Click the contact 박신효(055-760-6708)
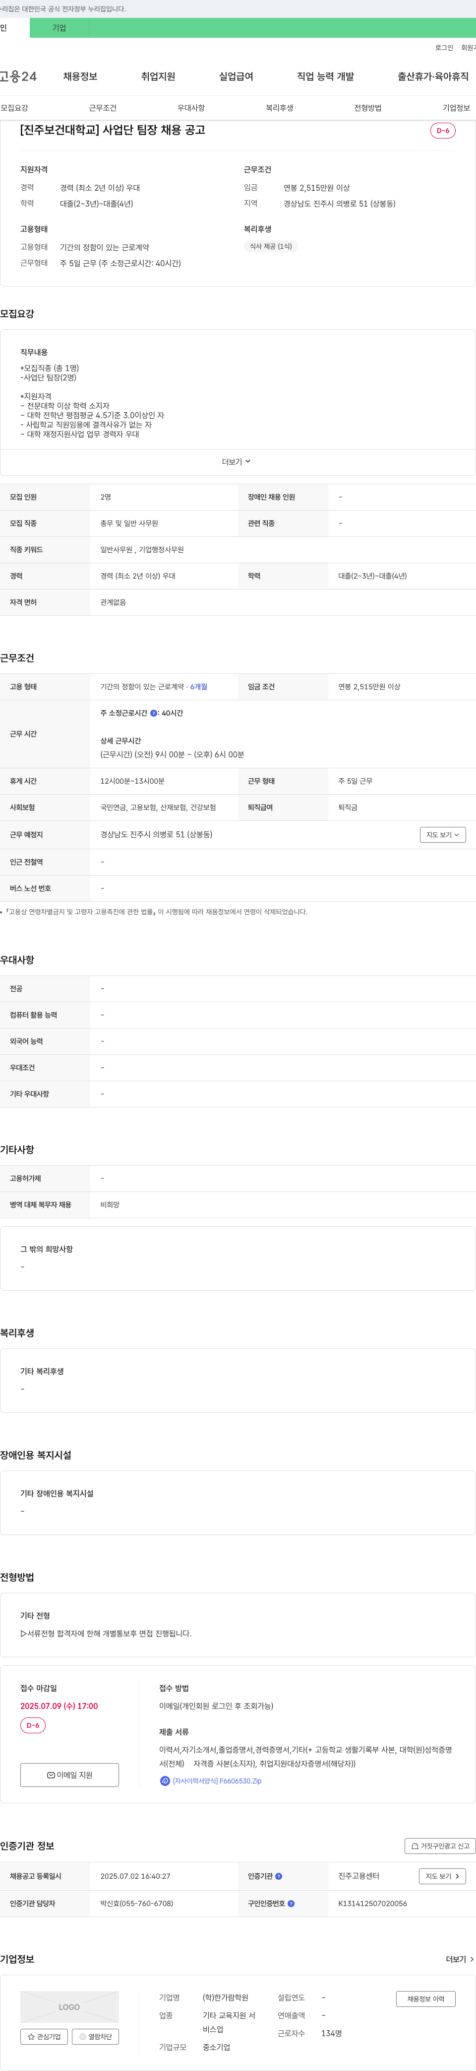 coord(136,1904)
